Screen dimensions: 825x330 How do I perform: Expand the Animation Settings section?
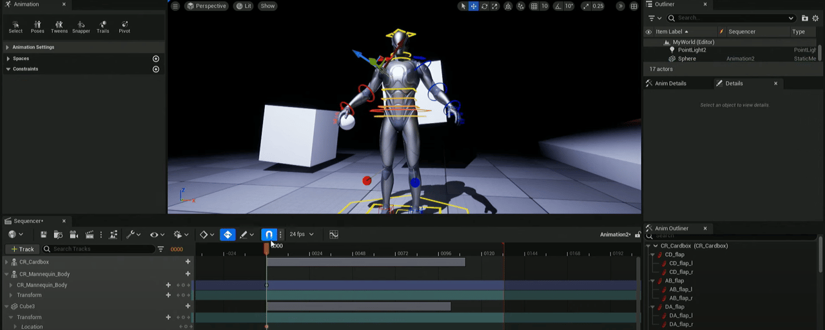[8, 47]
